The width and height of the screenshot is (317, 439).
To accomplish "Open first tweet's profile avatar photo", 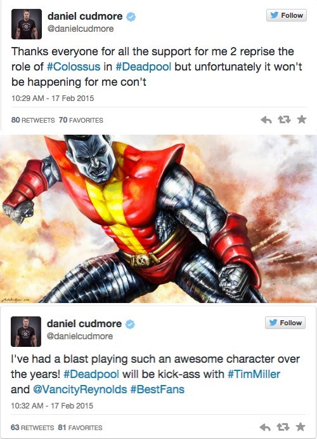I will tap(27, 24).
